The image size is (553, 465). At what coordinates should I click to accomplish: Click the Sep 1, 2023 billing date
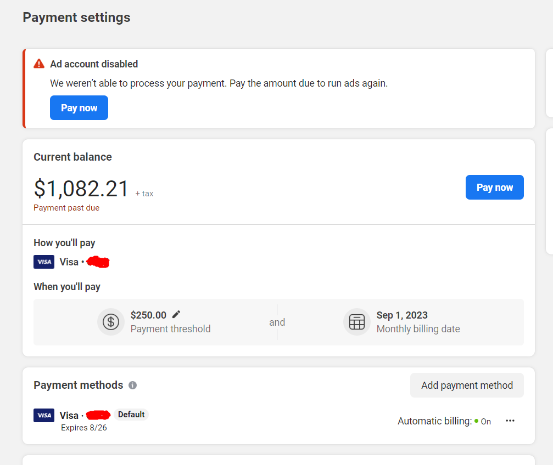[402, 315]
